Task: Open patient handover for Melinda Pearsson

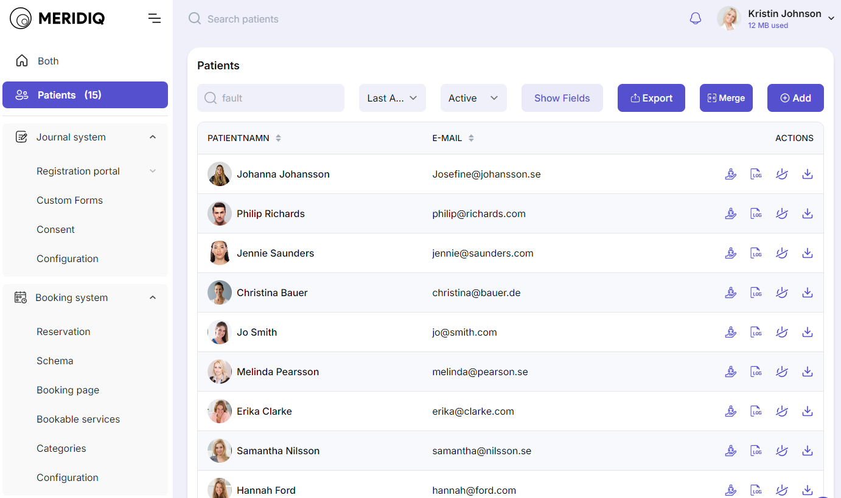Action: pyautogui.click(x=731, y=372)
